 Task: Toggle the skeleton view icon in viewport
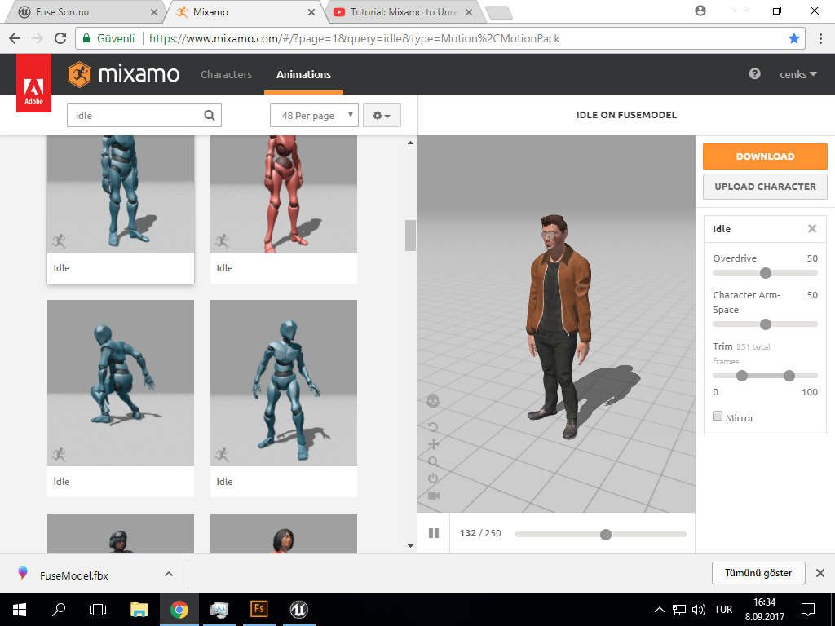click(433, 401)
